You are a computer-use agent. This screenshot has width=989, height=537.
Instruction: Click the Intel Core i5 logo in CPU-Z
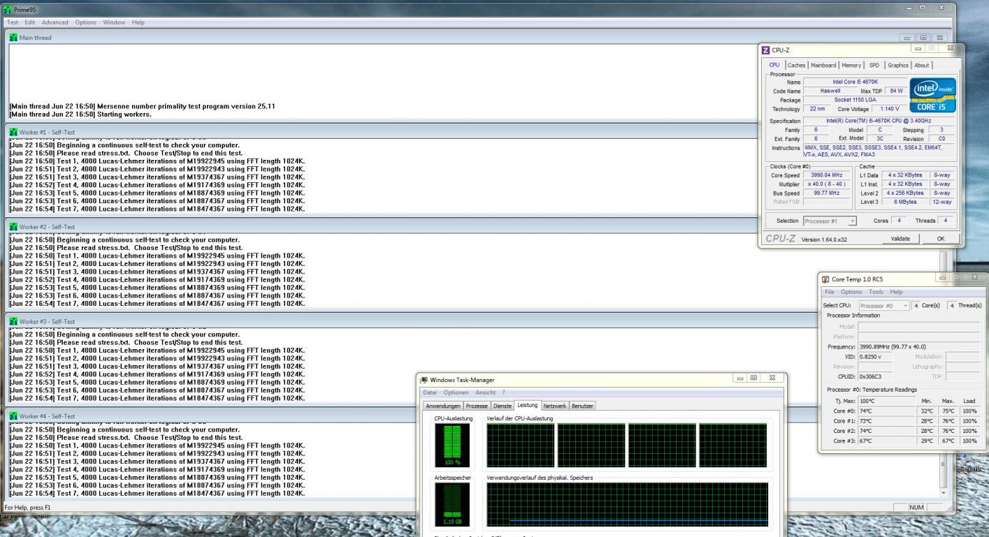click(x=932, y=95)
